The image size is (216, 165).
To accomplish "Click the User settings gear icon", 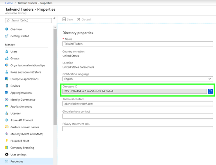I will 7,154.
